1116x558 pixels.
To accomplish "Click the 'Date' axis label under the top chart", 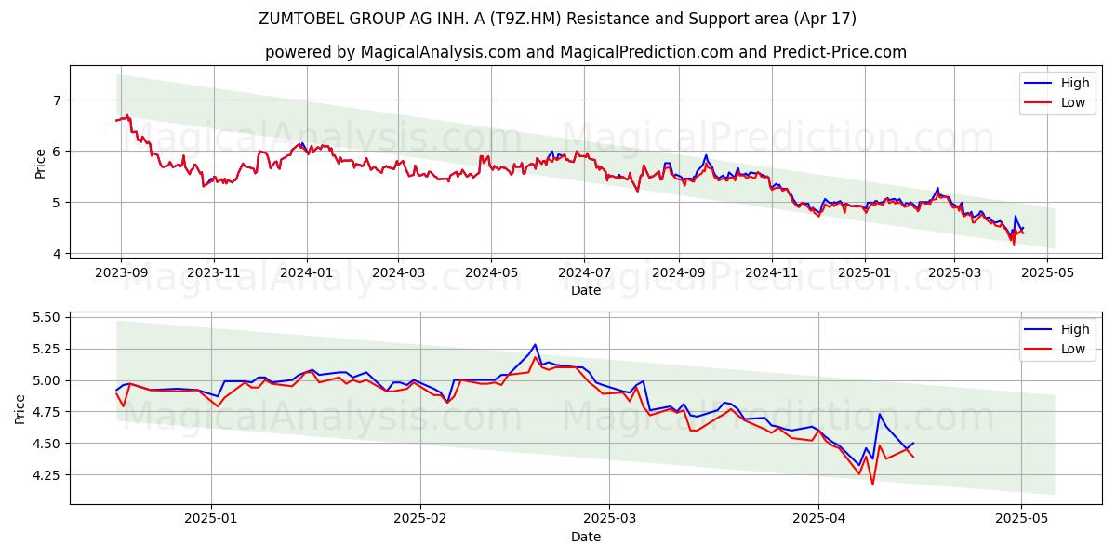I will (x=586, y=291).
